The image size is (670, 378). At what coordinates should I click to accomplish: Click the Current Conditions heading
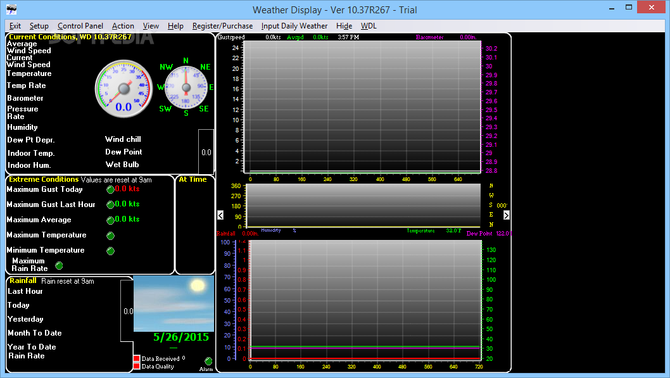(70, 37)
